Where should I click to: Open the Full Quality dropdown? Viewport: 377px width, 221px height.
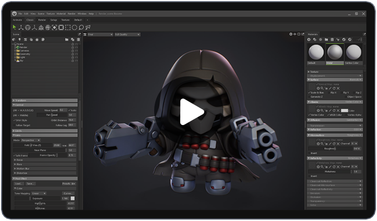[x=128, y=34]
